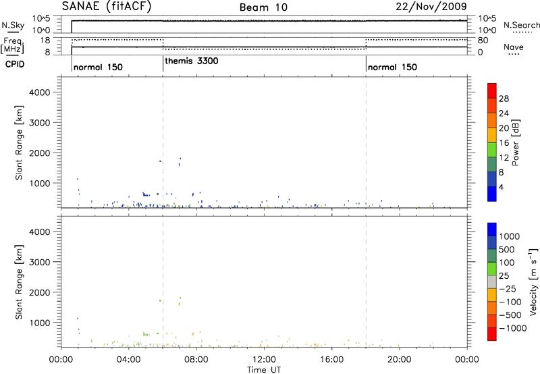Select the 2000 tick label in velocity panel

[40, 292]
